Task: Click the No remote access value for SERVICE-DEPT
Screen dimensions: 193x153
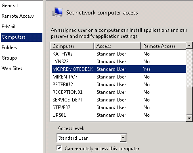Action: (147, 100)
